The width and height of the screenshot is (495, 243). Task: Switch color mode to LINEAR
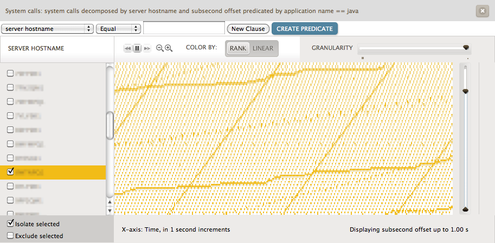tap(263, 48)
